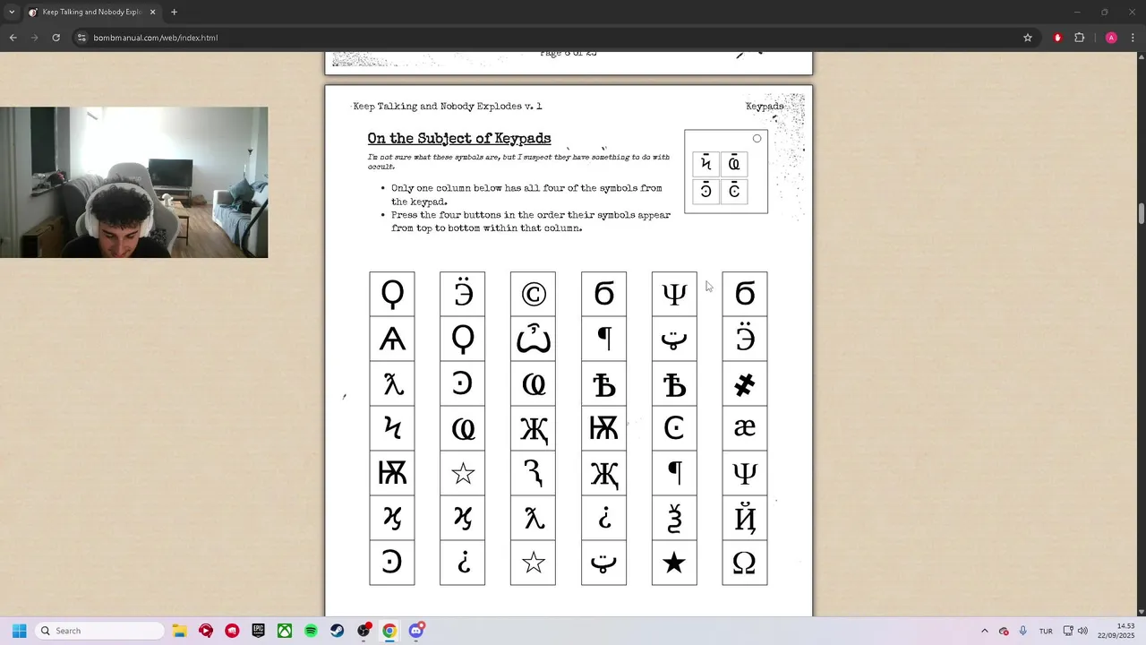Open the pink 'A' profile avatar
Viewport: 1146px width, 645px height.
pyautogui.click(x=1111, y=38)
